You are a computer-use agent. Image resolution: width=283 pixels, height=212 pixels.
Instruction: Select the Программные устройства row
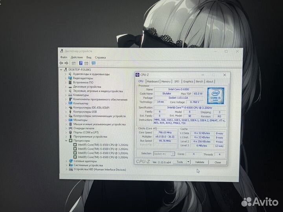[x=90, y=137]
